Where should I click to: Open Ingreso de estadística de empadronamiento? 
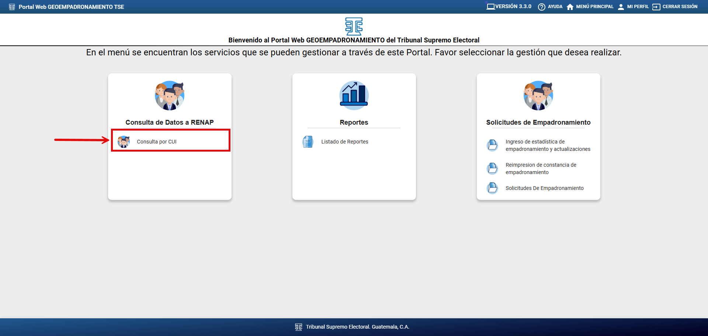coord(548,145)
